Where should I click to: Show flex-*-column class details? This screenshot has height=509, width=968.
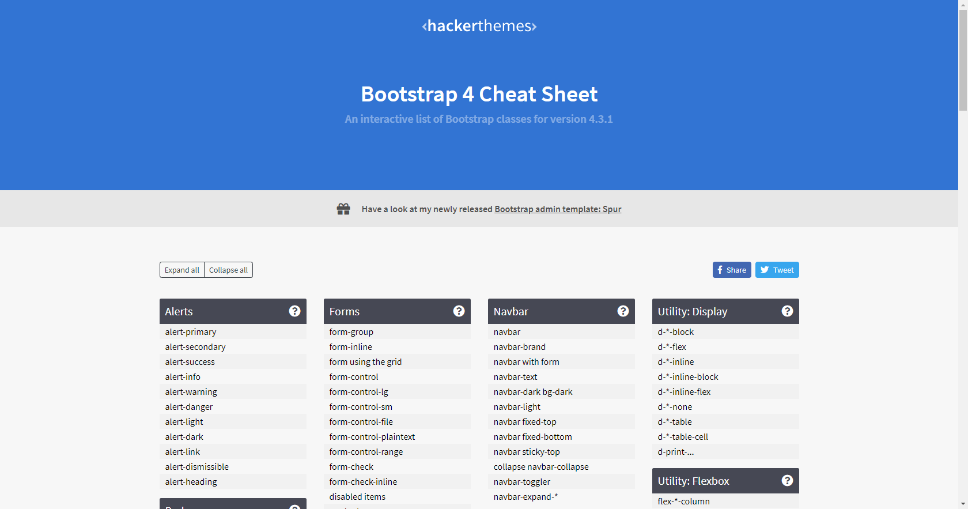(725, 501)
